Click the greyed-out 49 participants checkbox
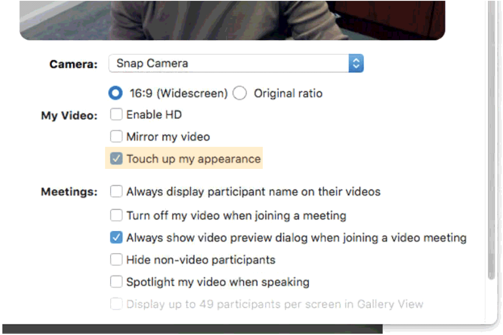This screenshot has width=503, height=335. [x=116, y=304]
